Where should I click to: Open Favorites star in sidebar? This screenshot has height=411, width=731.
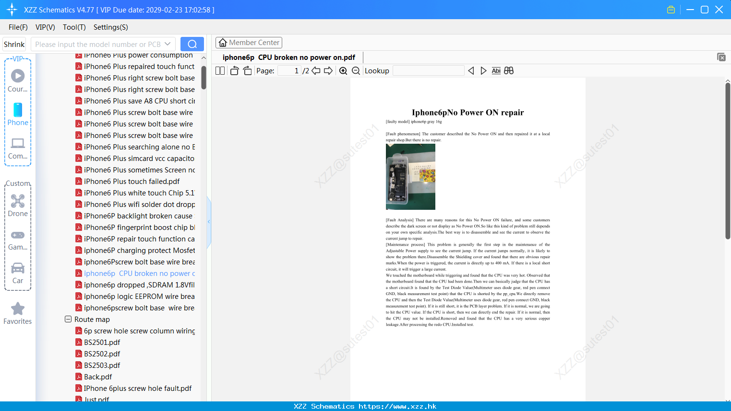pos(18,313)
